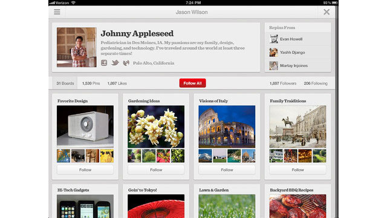
Task: Open the Gardening Ideas board title
Action: 144,101
